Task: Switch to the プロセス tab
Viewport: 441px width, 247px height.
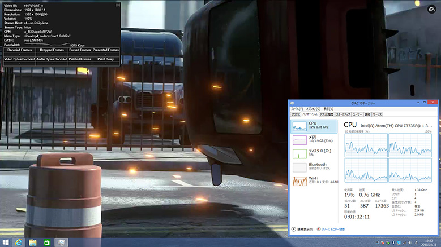Action: (296, 114)
